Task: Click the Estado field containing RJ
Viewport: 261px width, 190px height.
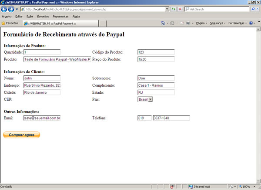Action: (156, 92)
